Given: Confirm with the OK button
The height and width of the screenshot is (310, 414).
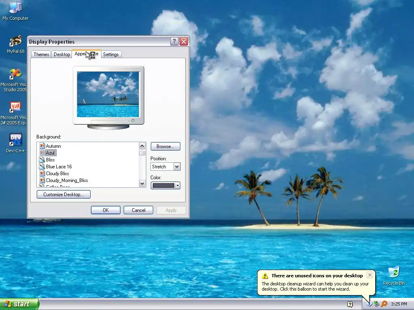Looking at the screenshot, I should [x=106, y=210].
